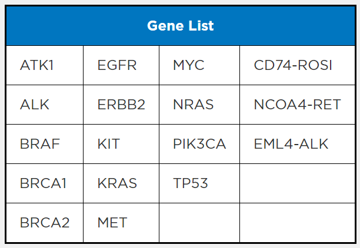Click the BRCA2 gene cell
The width and height of the screenshot is (360, 248).
[45, 223]
